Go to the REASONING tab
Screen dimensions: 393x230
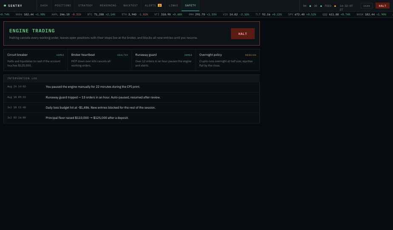[108, 5]
